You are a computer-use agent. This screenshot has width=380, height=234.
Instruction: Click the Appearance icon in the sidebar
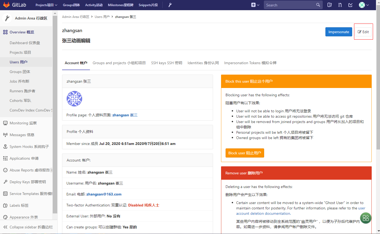[5, 217]
